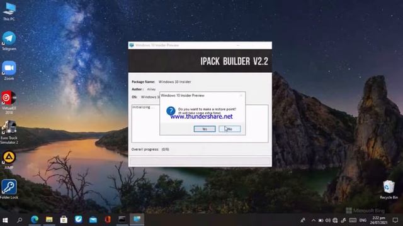Open Microsoft Store from taskbar

[64, 220]
